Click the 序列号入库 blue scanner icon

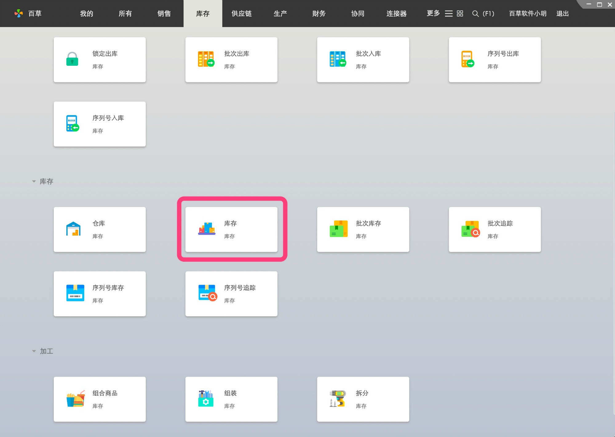point(73,123)
